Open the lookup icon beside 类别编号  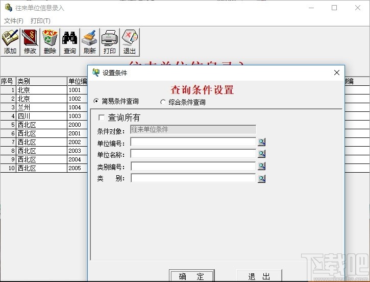[261, 166]
